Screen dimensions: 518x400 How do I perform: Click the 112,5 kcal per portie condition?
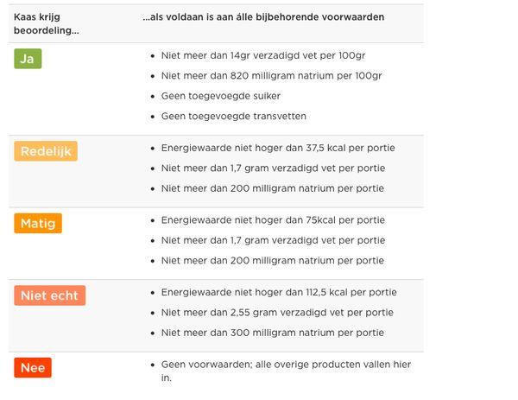tap(279, 292)
